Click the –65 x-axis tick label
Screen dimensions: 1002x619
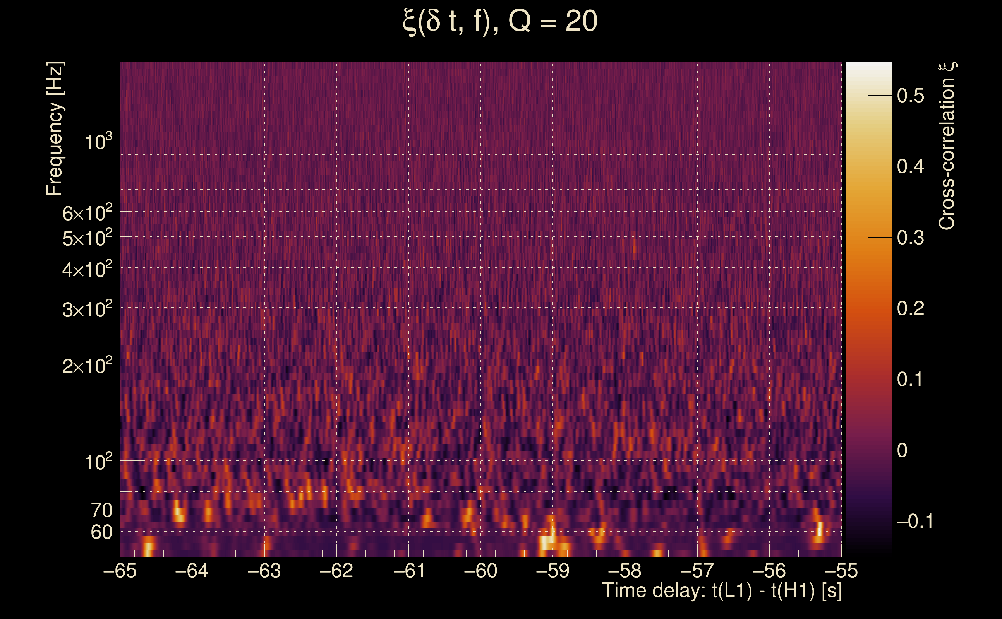pyautogui.click(x=120, y=571)
